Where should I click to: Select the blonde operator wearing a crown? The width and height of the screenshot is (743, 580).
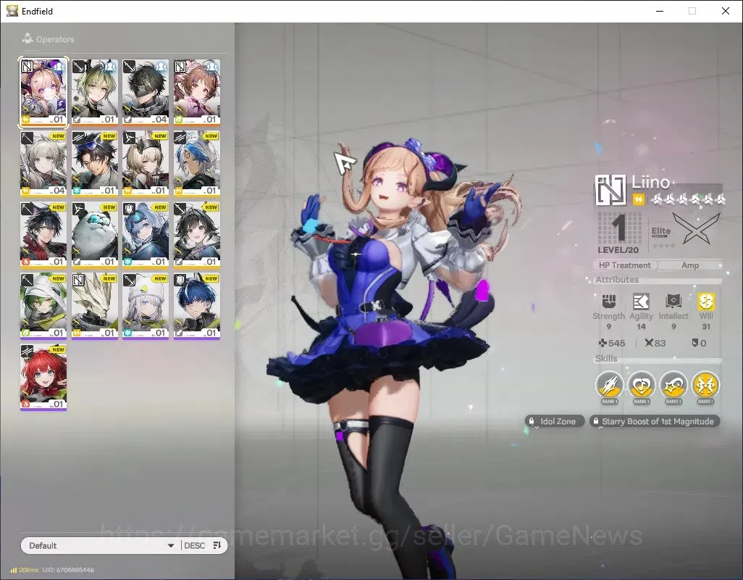click(x=146, y=164)
